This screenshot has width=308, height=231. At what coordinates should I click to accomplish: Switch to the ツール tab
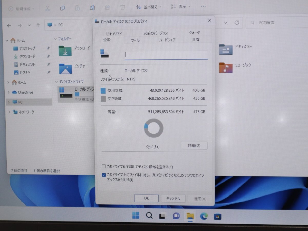tap(135, 40)
